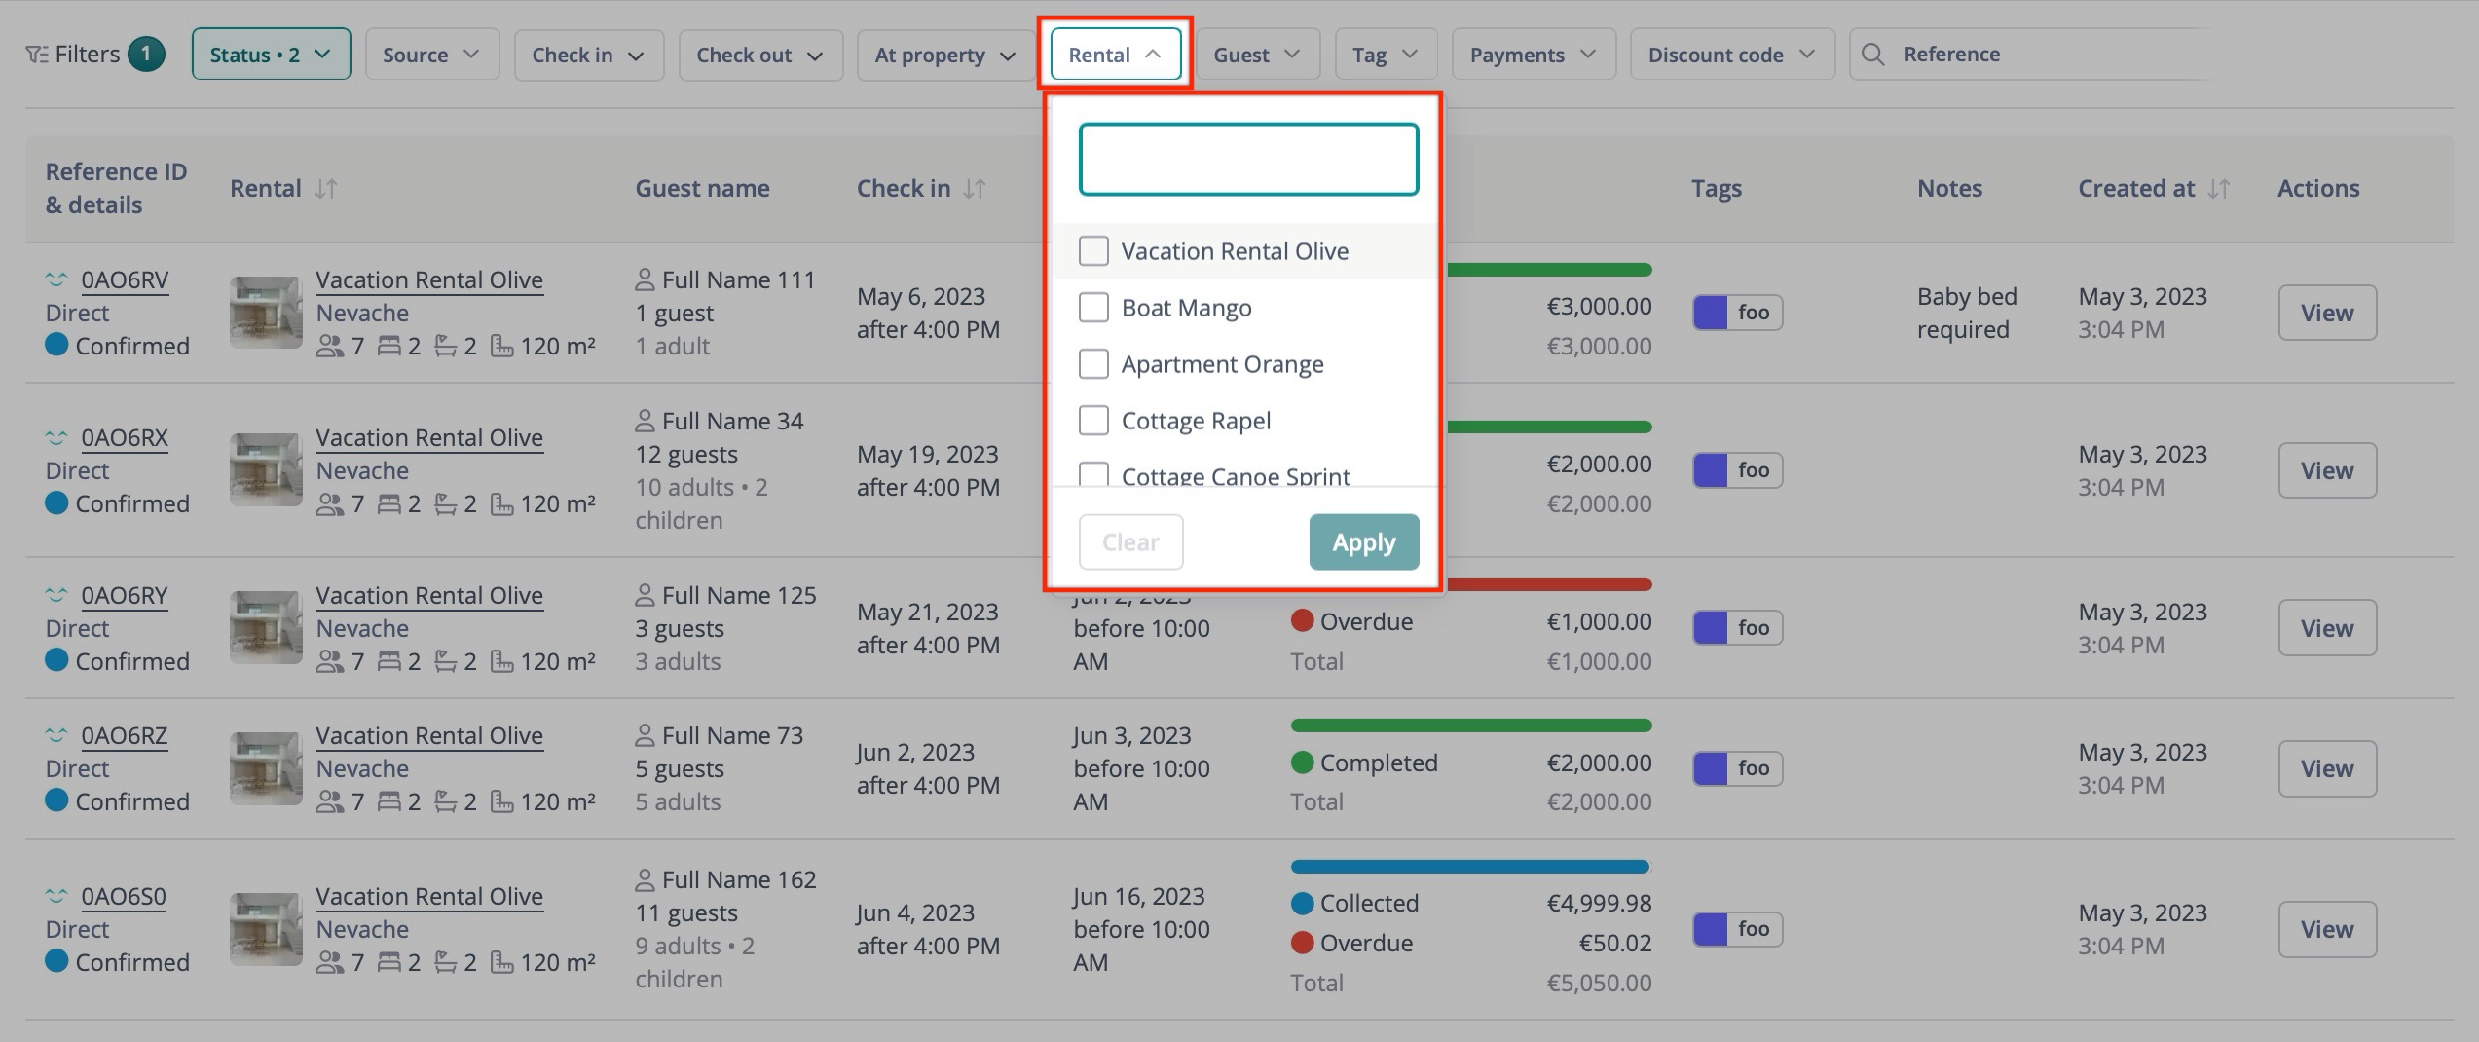Click the wave channel icon beside 0AO6RV
Screen dimensions: 2479x1042
click(55, 279)
